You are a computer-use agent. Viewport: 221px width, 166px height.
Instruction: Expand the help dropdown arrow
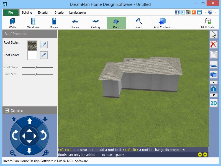click(215, 12)
